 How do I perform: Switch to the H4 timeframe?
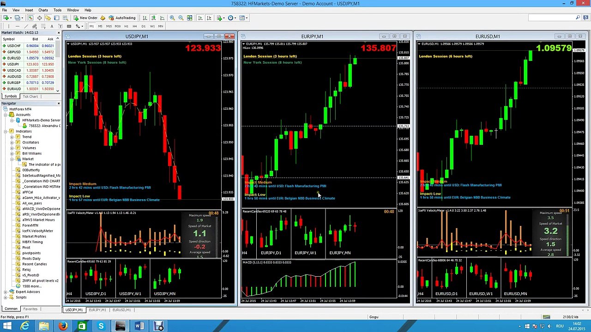[x=135, y=26]
